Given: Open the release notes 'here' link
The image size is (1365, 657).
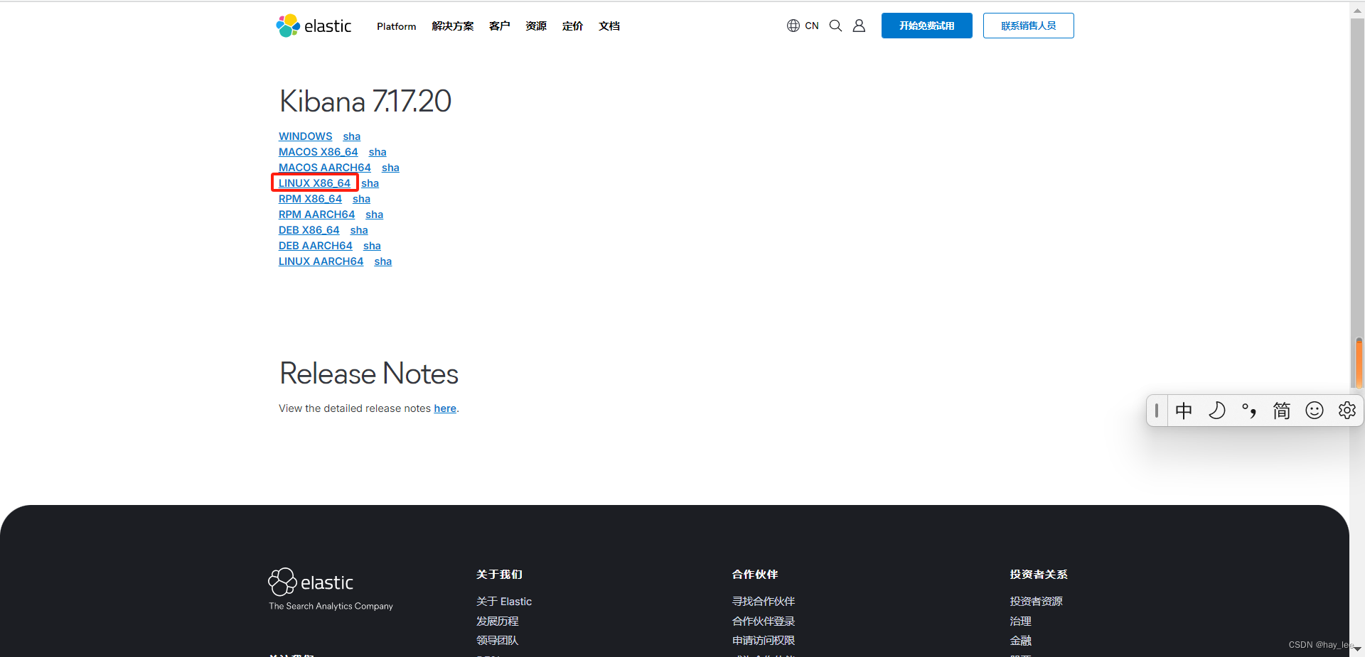Looking at the screenshot, I should (x=445, y=408).
